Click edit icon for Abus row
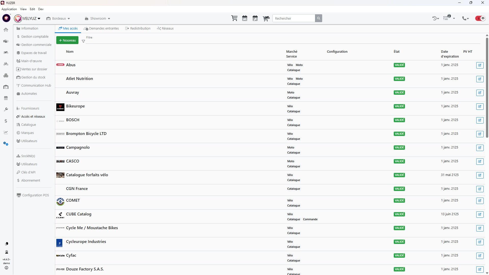The image size is (489, 275). [x=480, y=65]
